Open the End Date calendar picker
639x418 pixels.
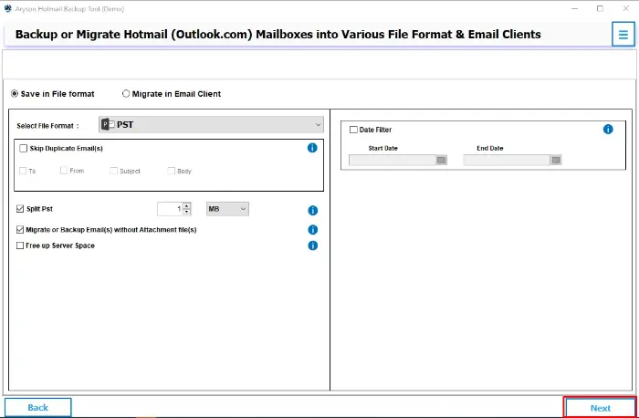point(556,160)
